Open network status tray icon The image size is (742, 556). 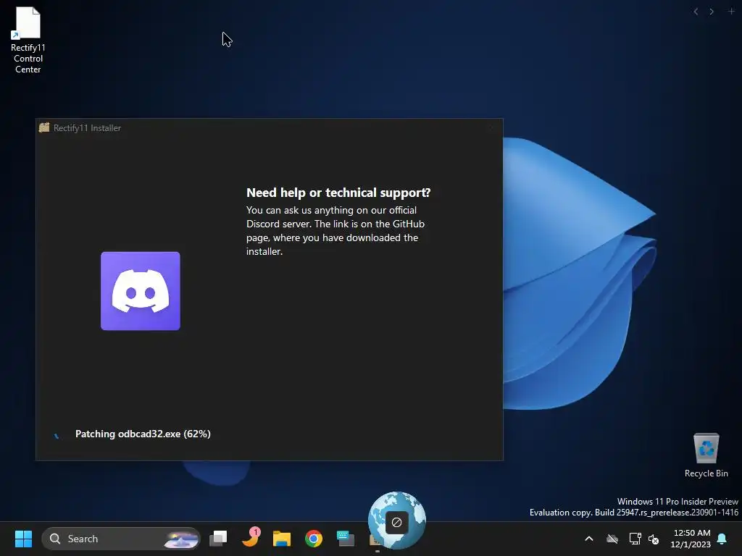click(x=635, y=539)
